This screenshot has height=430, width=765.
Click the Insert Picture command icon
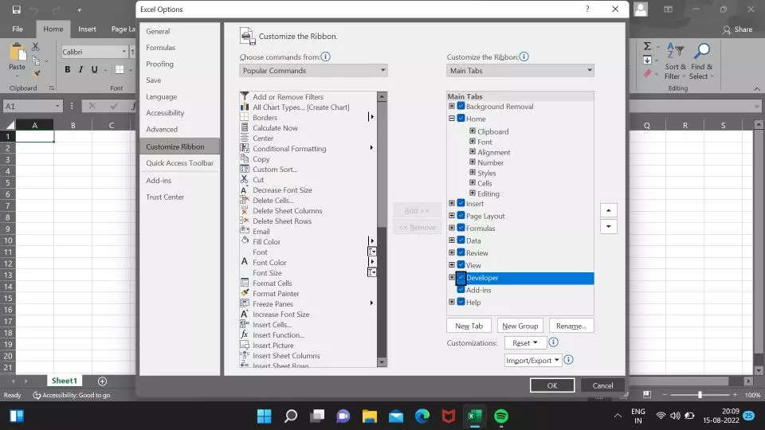[245, 345]
